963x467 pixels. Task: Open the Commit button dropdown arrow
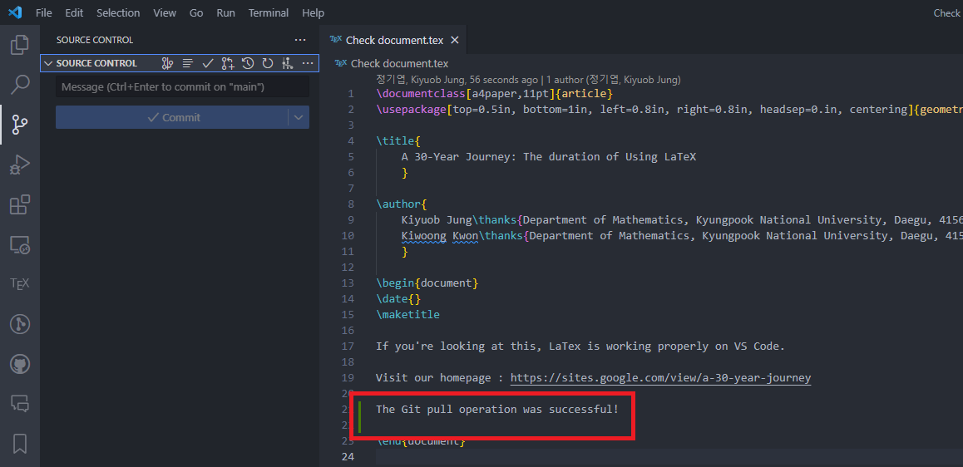pyautogui.click(x=299, y=117)
